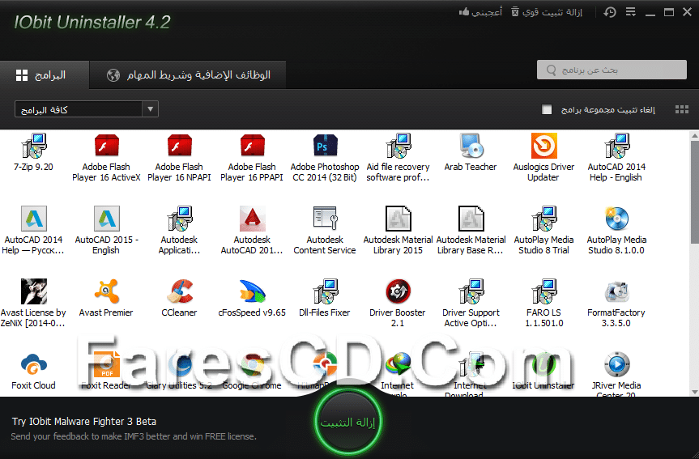699x459 pixels.
Task: Select Autodesk Application Manager icon
Action: point(179,219)
